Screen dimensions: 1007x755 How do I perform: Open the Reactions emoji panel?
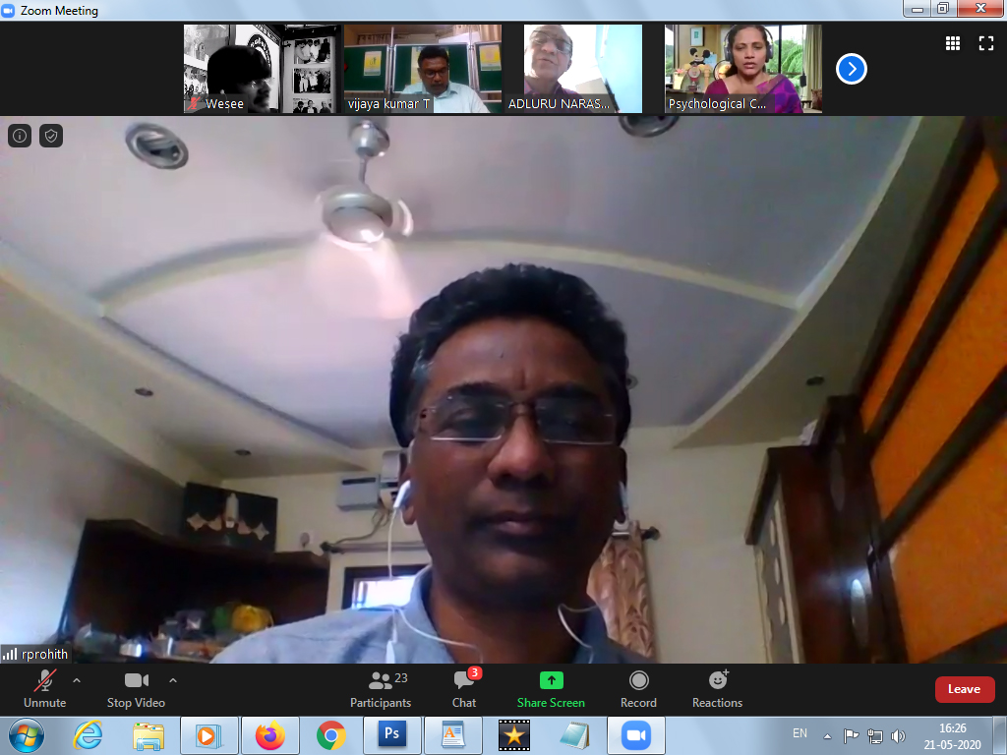point(717,688)
